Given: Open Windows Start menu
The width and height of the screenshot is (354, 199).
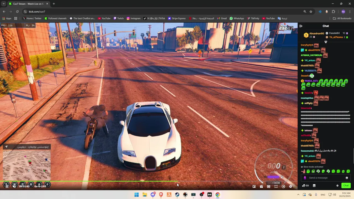Looking at the screenshot, I should (x=136, y=195).
